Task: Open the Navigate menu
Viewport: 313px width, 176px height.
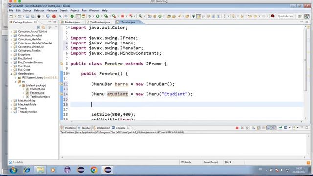Action: point(52,10)
